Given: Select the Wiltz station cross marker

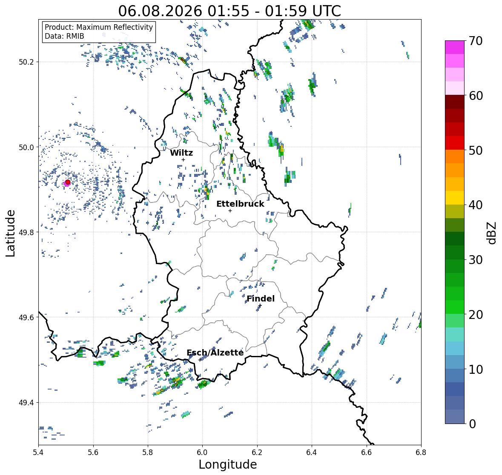Looking at the screenshot, I should [183, 159].
